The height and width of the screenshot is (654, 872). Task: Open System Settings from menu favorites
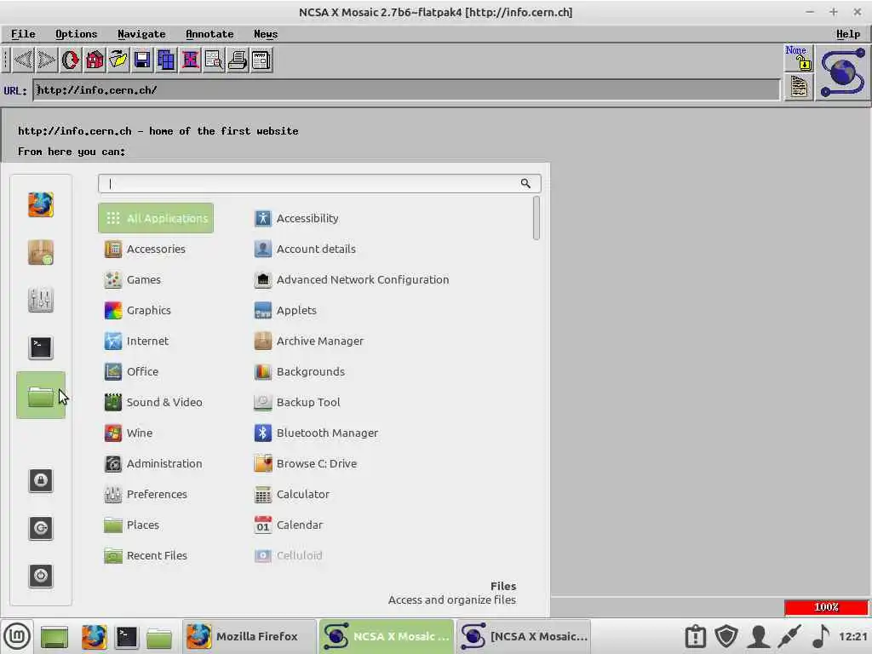(41, 301)
